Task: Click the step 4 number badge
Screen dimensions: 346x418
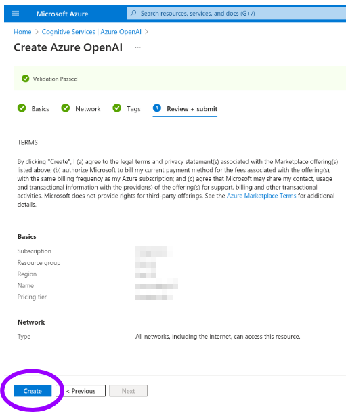Action: coord(157,108)
